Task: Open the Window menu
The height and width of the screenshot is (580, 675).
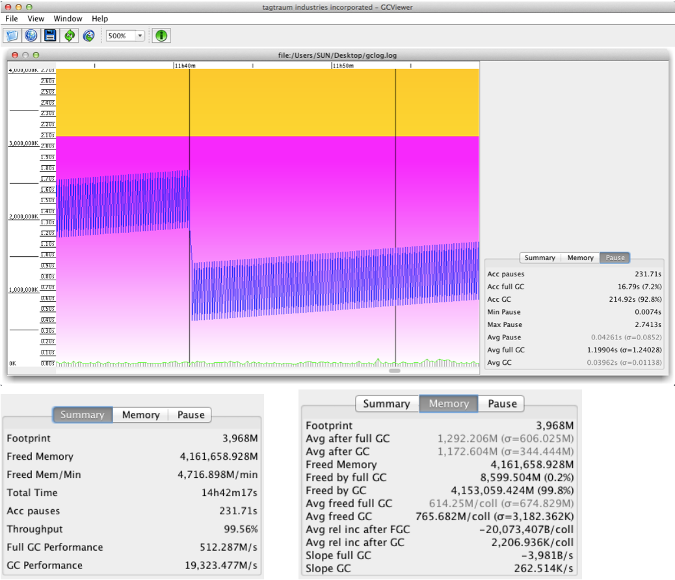Action: [x=68, y=19]
